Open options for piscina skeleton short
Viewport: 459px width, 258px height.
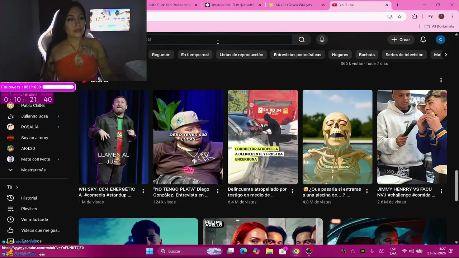click(x=367, y=191)
